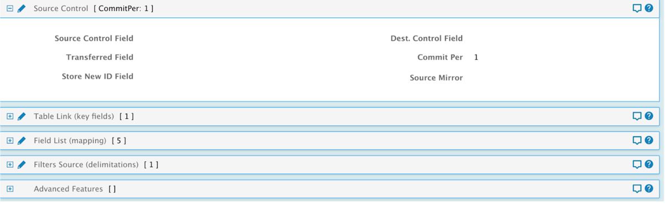Edit Filters Source pencil icon
The image size is (665, 208).
(x=22, y=165)
